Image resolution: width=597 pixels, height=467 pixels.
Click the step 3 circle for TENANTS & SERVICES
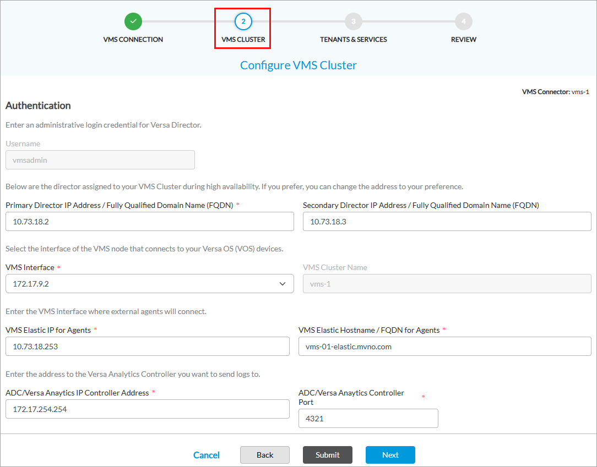(x=353, y=21)
